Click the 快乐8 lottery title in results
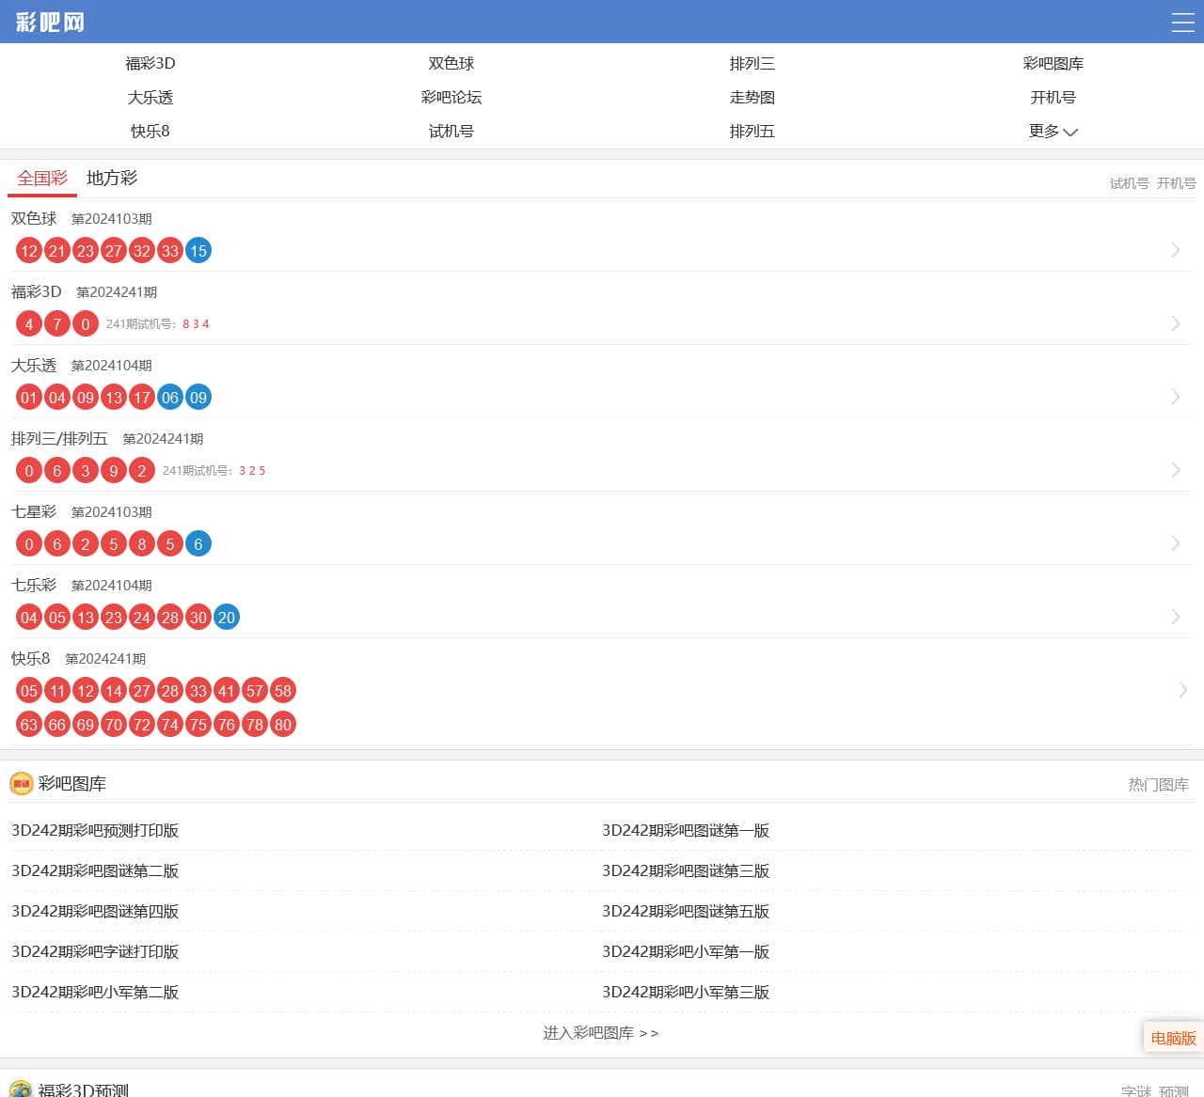Viewport: 1204px width, 1097px height. 31,658
